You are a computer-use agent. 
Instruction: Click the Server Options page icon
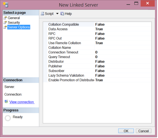[x=5, y=27]
